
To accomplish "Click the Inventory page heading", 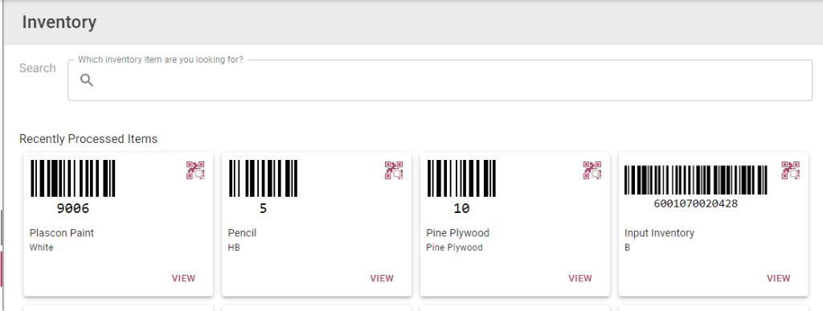I will pyautogui.click(x=59, y=23).
